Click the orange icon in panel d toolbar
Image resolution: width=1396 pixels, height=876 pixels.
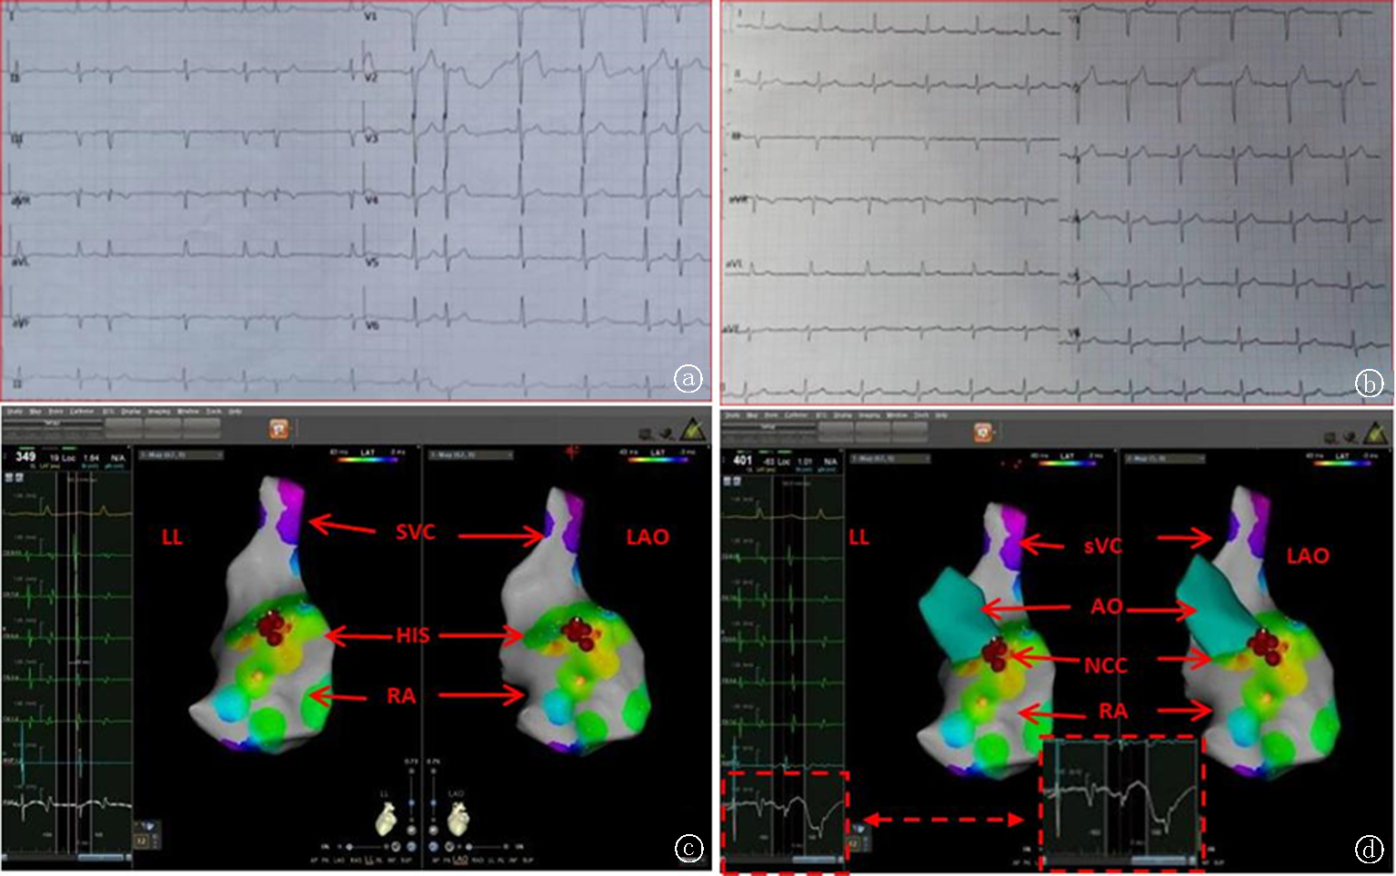click(x=983, y=431)
